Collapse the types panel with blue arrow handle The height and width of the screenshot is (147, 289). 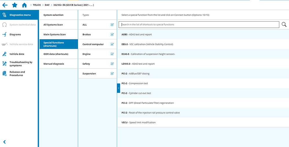[118, 88]
